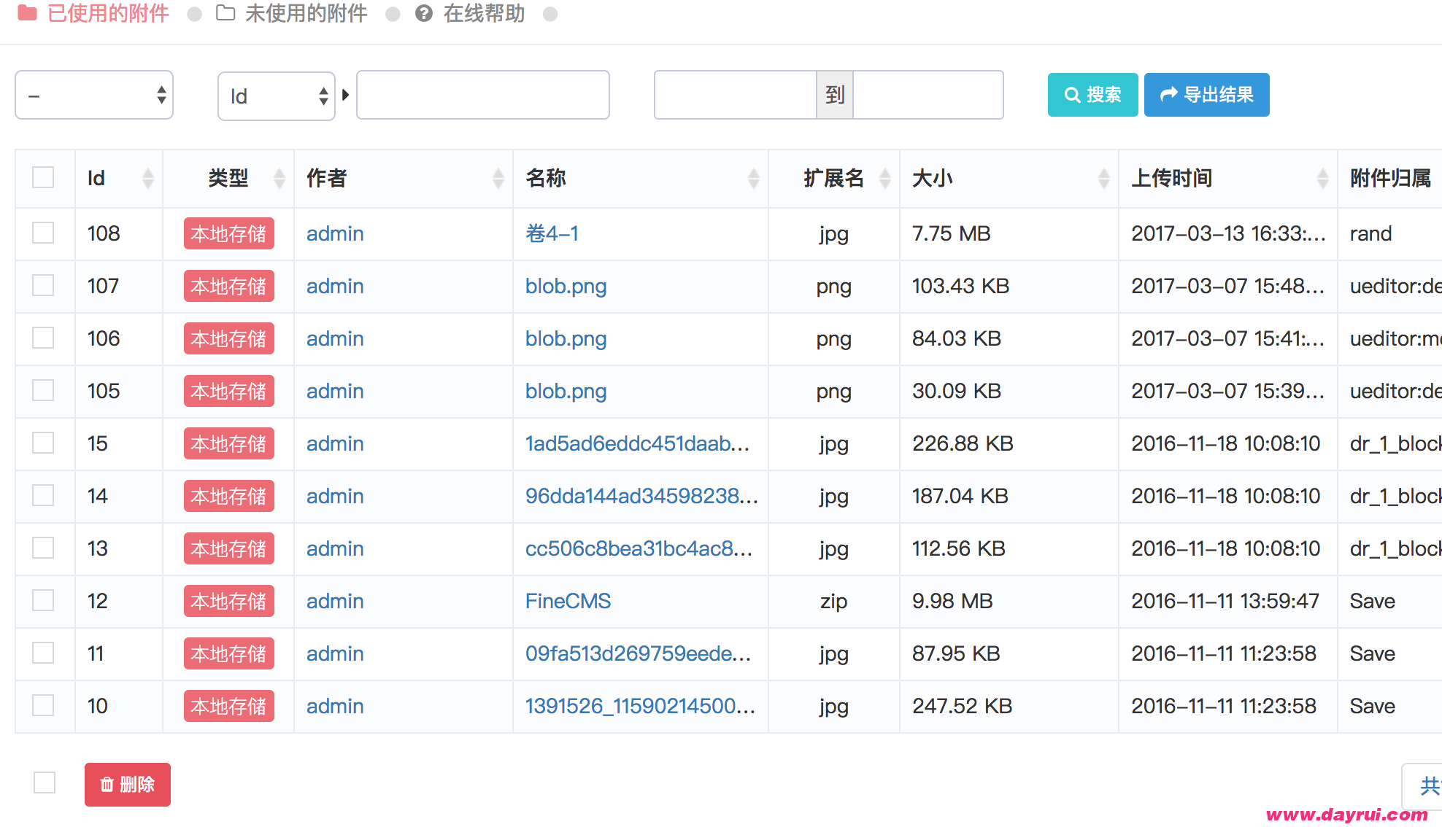This screenshot has width=1442, height=827.
Task: Focus the range start input field
Action: [x=735, y=95]
